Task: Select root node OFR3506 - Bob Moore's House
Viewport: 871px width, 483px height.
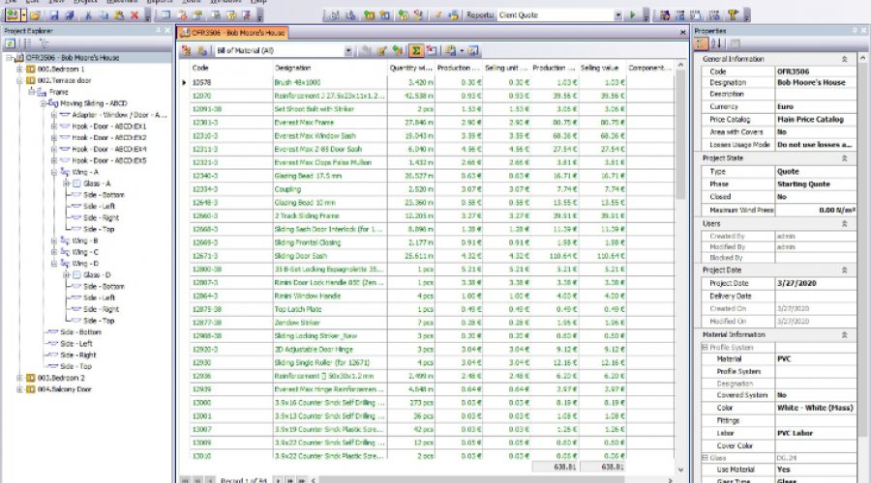Action: (73, 58)
